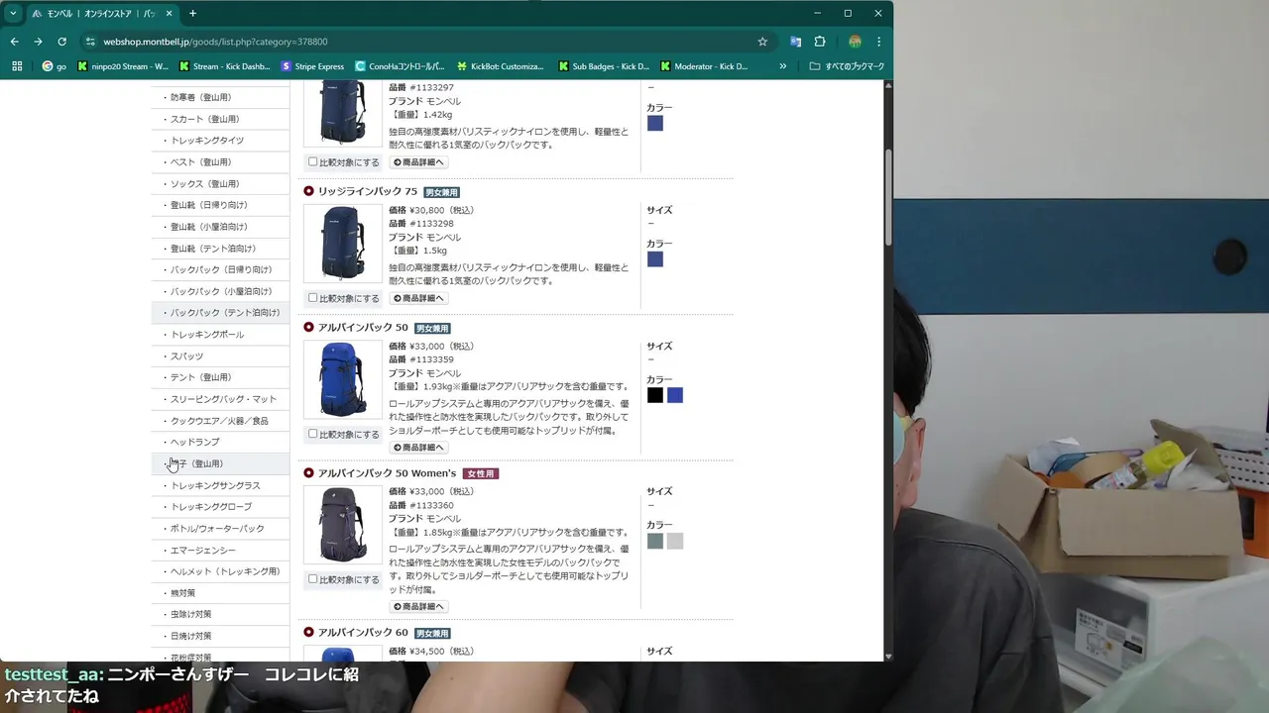1269x713 pixels.
Task: Select black swatch for アルパインパック 50
Action: click(x=655, y=395)
